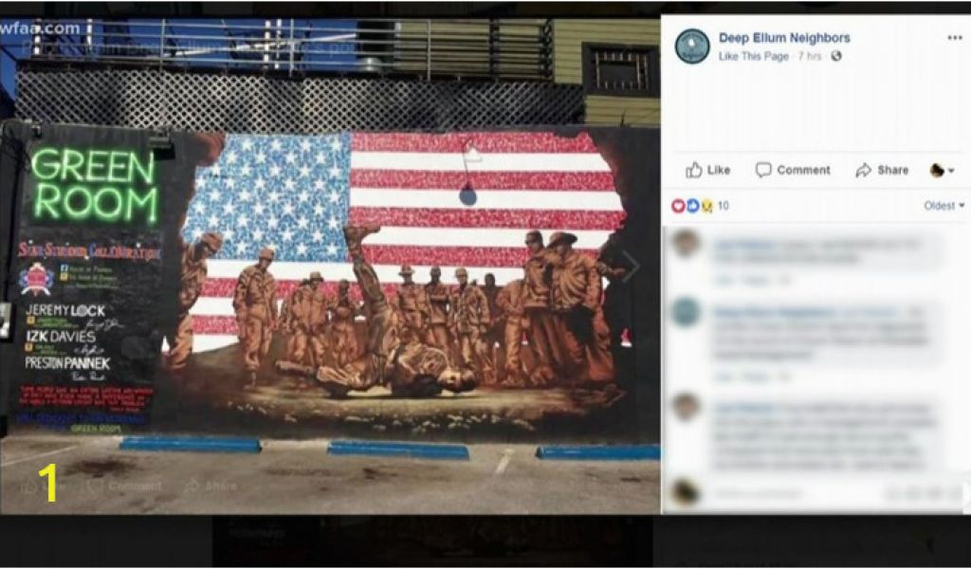Viewport: 971px width, 569px height.
Task: Open the three-dot post options menu
Action: pyautogui.click(x=954, y=38)
